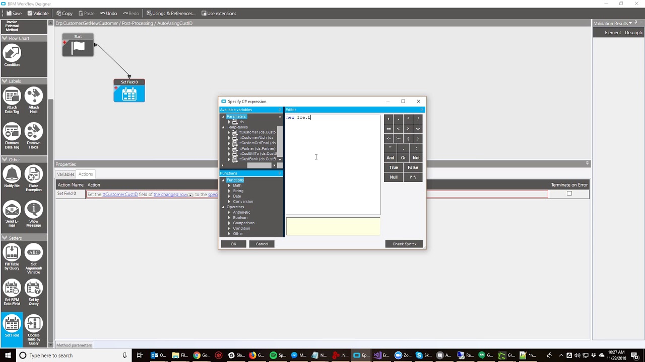Confirm the expression with OK
This screenshot has height=362, width=645.
(x=233, y=244)
